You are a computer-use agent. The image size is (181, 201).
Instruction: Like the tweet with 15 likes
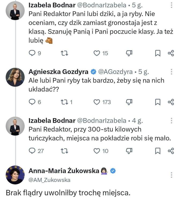pyautogui.click(x=101, y=53)
